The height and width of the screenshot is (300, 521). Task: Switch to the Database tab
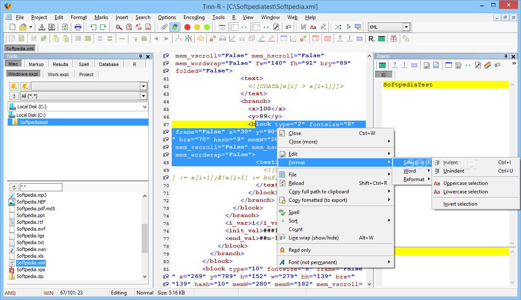[x=109, y=64]
